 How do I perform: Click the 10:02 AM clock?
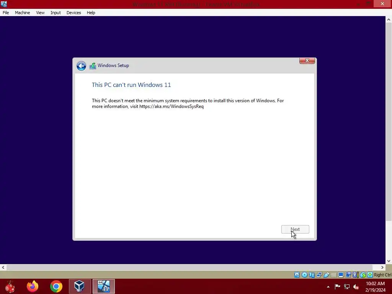pyautogui.click(x=375, y=284)
